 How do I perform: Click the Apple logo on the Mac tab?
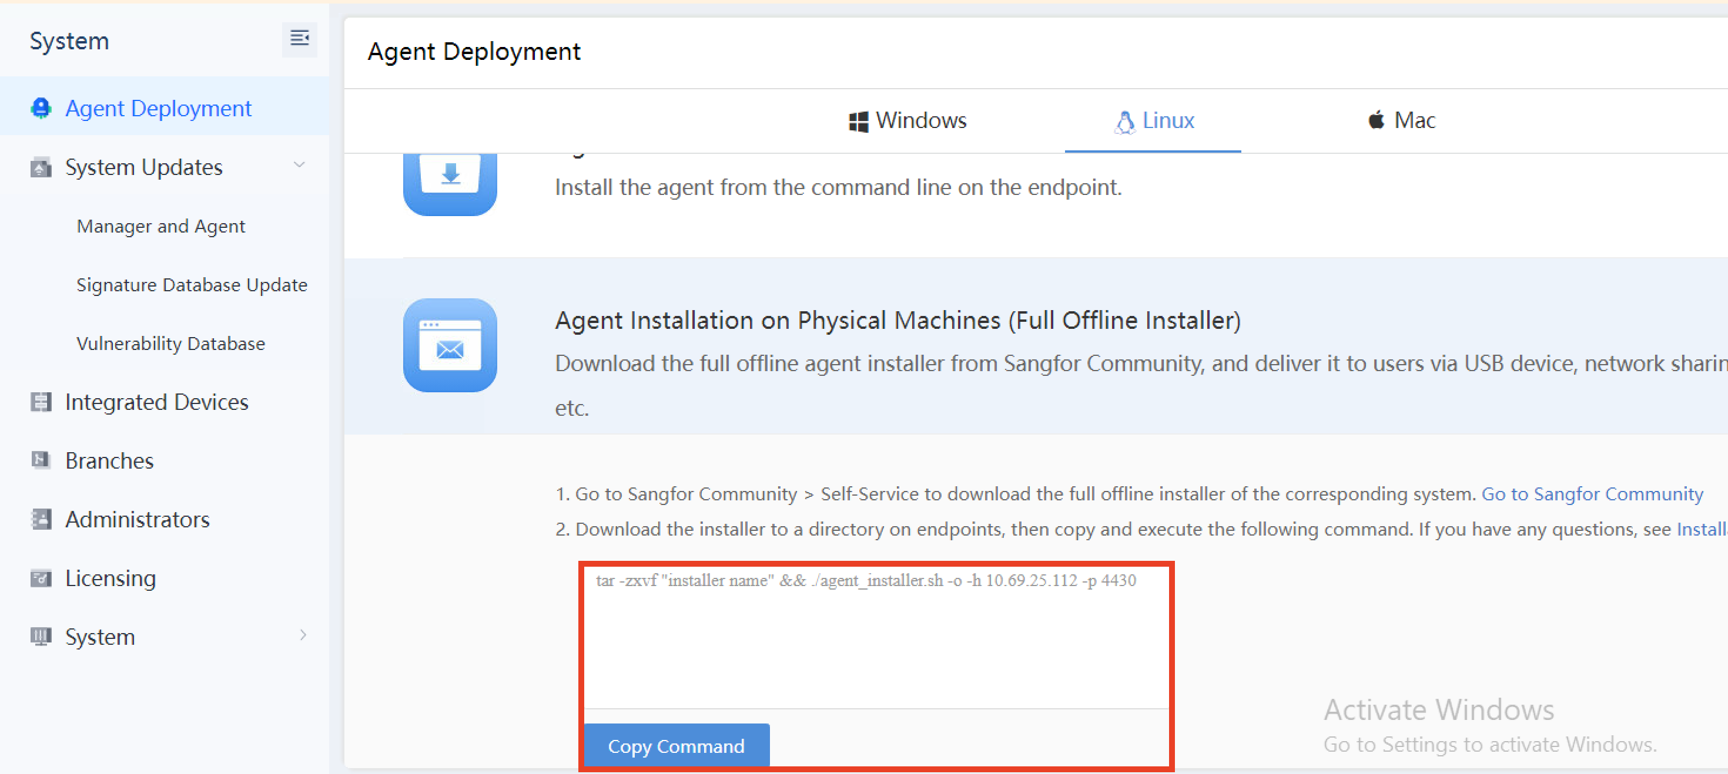click(1376, 120)
